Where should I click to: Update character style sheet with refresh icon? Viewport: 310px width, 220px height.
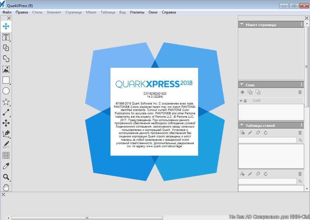tap(265, 174)
